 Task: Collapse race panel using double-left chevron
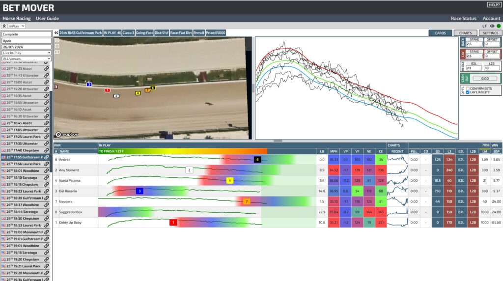point(56,33)
